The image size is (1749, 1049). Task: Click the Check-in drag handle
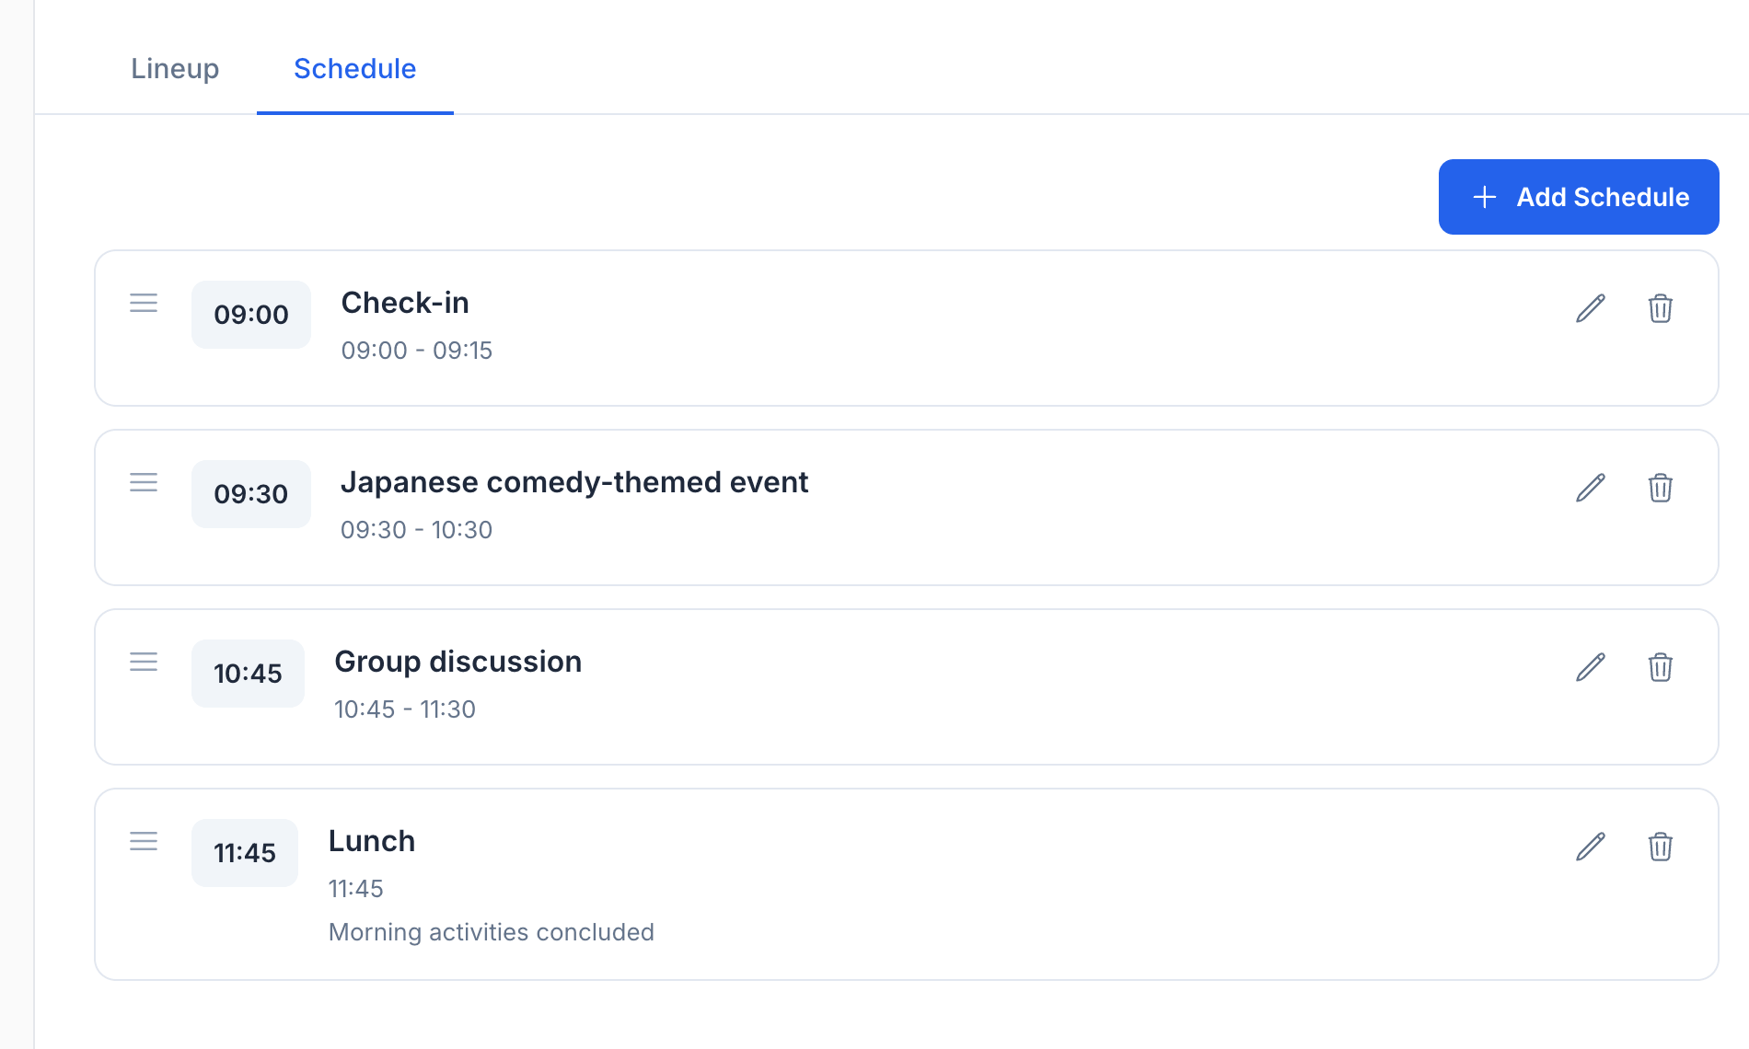tap(144, 304)
